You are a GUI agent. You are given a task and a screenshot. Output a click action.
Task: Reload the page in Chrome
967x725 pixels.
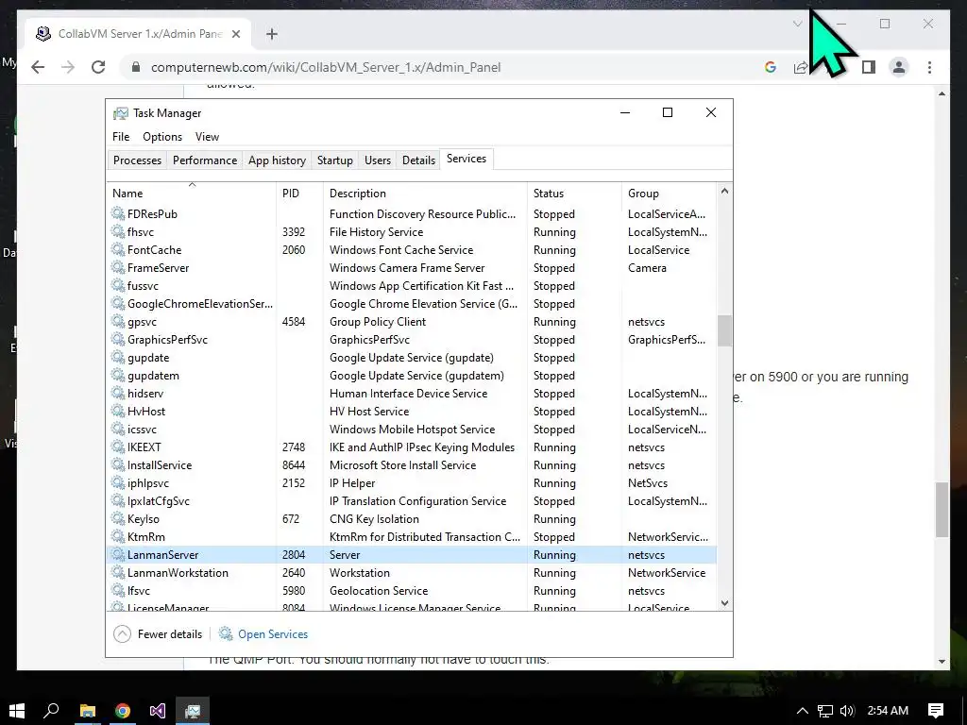click(x=98, y=67)
